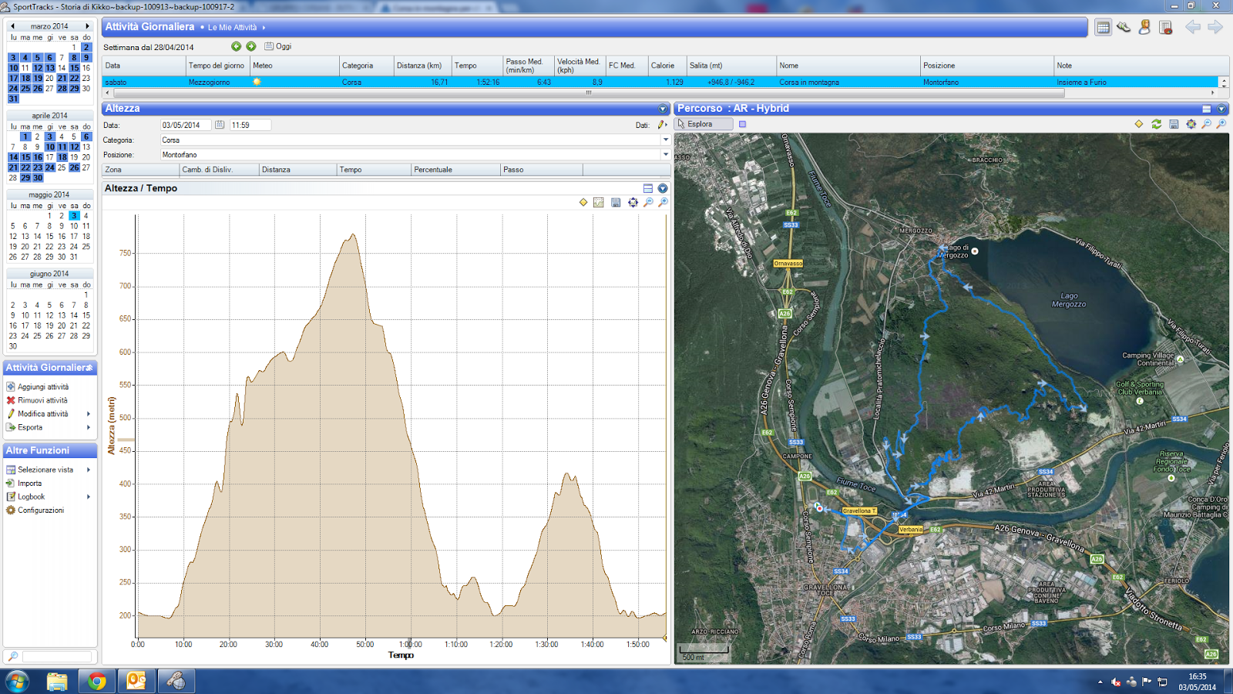Screen dimensions: 1233x694
Task: Expand the Posizione dropdown
Action: tap(666, 155)
